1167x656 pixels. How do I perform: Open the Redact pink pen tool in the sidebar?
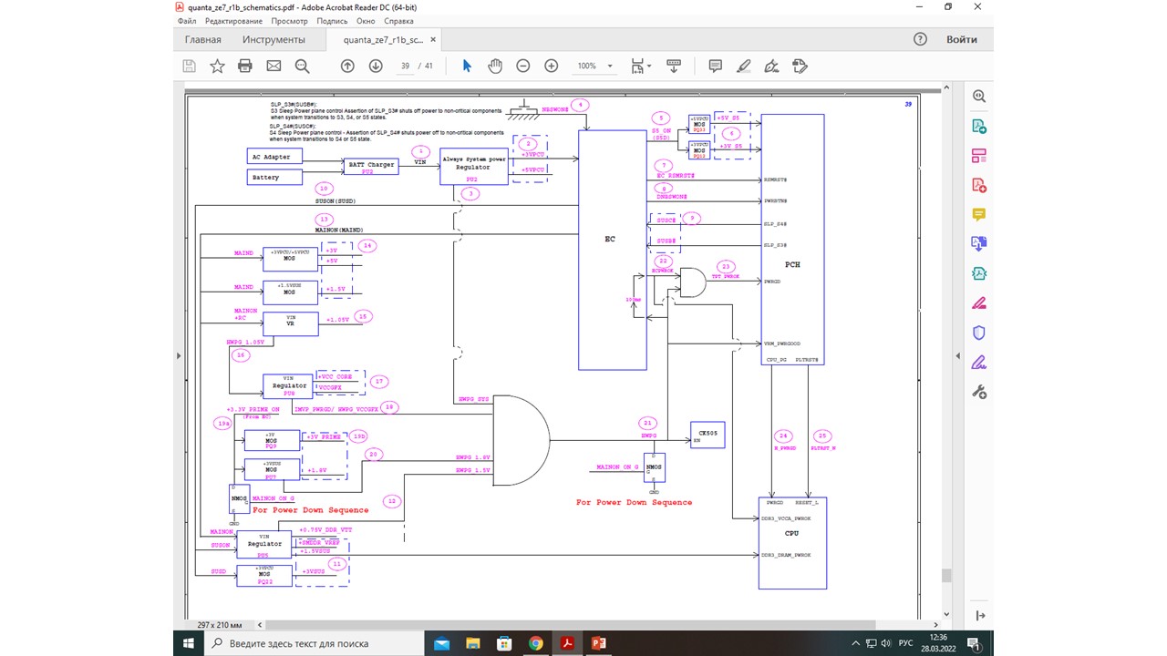point(979,302)
